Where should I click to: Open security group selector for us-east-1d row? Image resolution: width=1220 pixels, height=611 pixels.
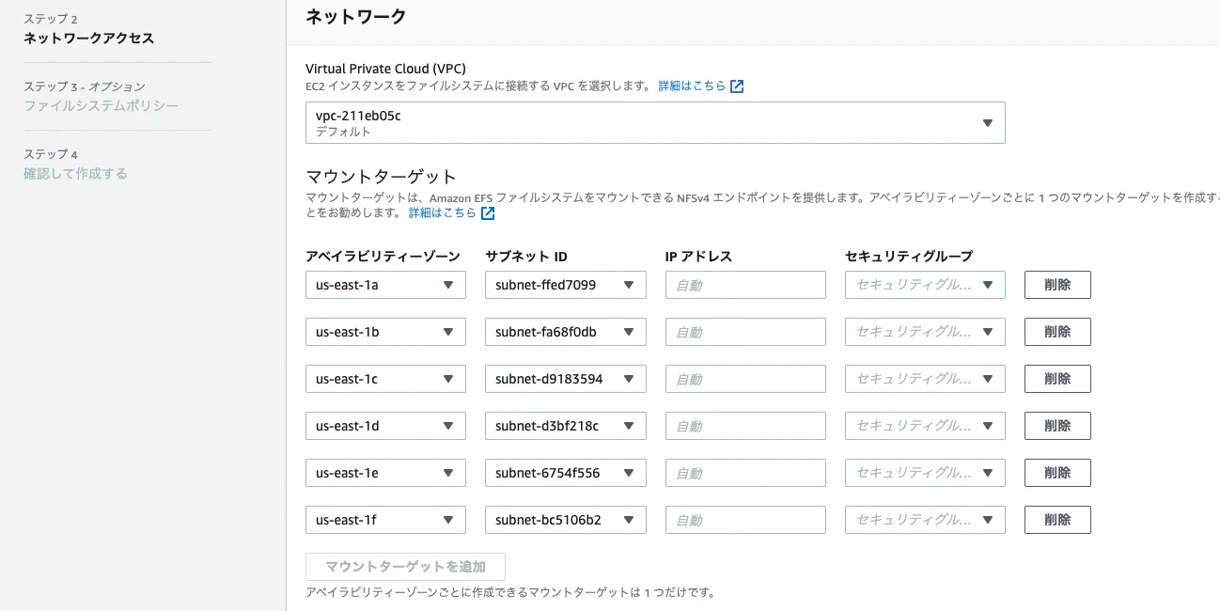[925, 426]
